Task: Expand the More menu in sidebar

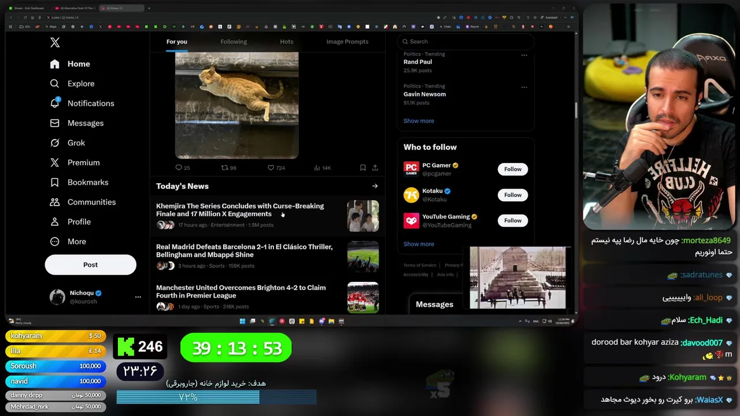Action: click(x=68, y=242)
